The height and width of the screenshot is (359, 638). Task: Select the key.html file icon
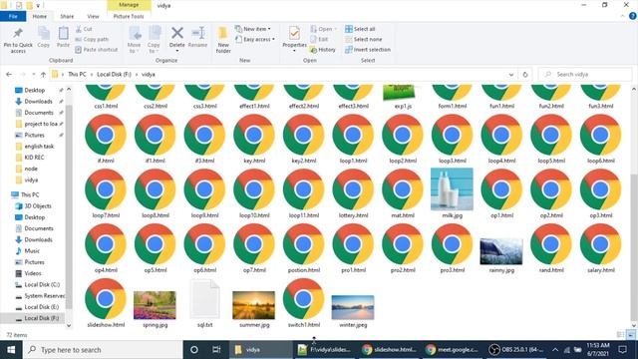(254, 136)
